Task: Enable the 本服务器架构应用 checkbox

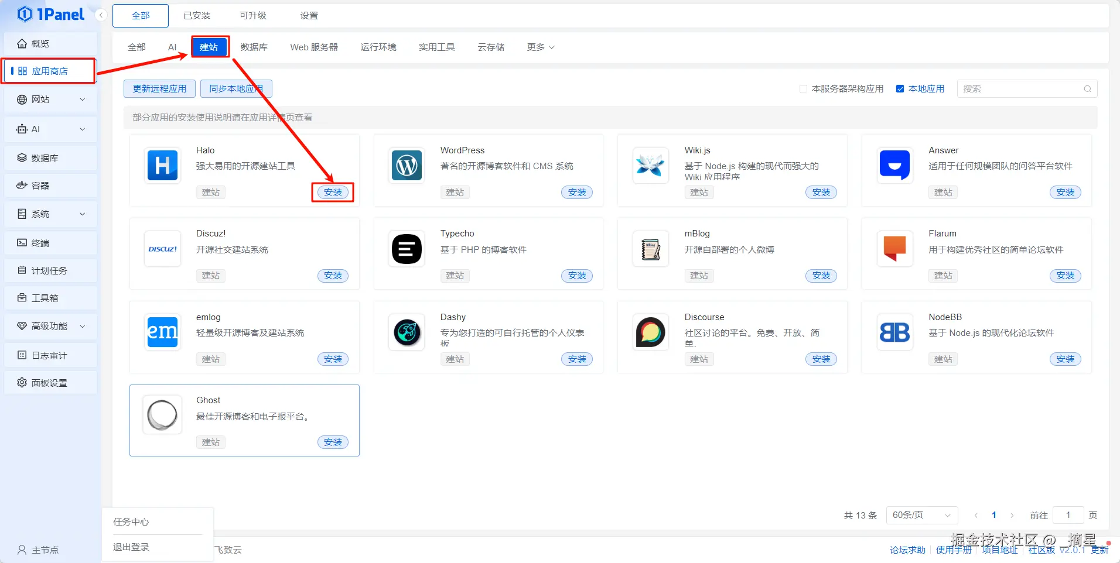Action: click(803, 89)
